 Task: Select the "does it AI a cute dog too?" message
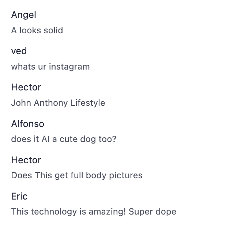tap(64, 139)
